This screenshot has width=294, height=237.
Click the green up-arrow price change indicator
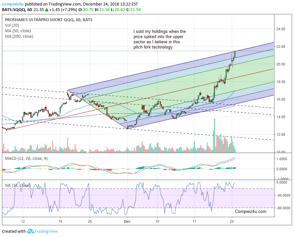pos(47,10)
